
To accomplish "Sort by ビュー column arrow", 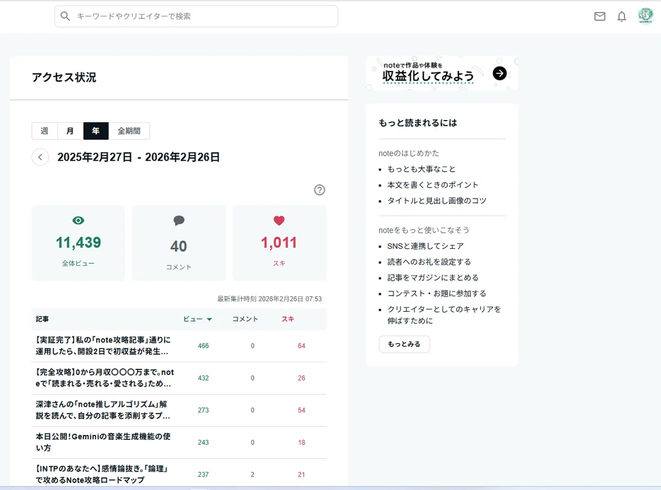I will [209, 320].
